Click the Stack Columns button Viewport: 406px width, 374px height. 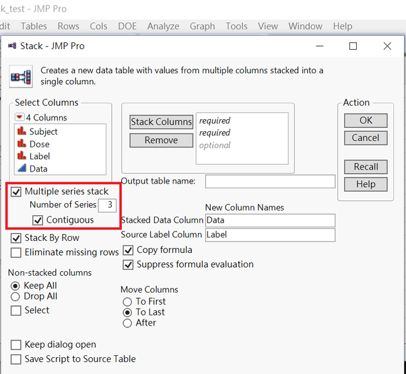(161, 122)
